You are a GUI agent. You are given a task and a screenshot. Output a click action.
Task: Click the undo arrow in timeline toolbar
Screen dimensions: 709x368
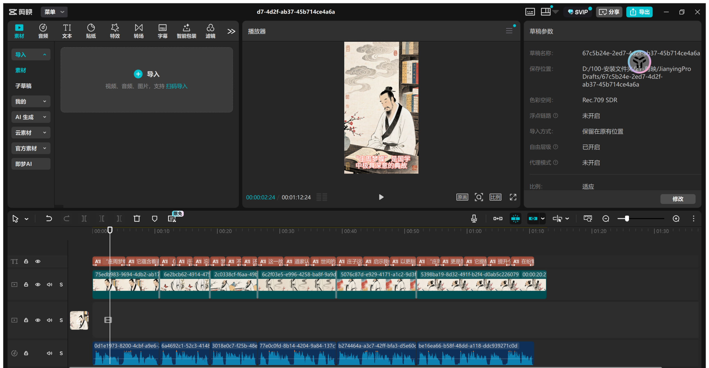(49, 219)
